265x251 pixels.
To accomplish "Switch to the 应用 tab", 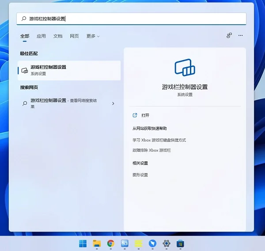I will [41, 36].
